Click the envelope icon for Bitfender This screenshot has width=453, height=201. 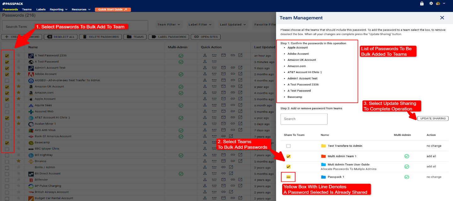(223, 180)
